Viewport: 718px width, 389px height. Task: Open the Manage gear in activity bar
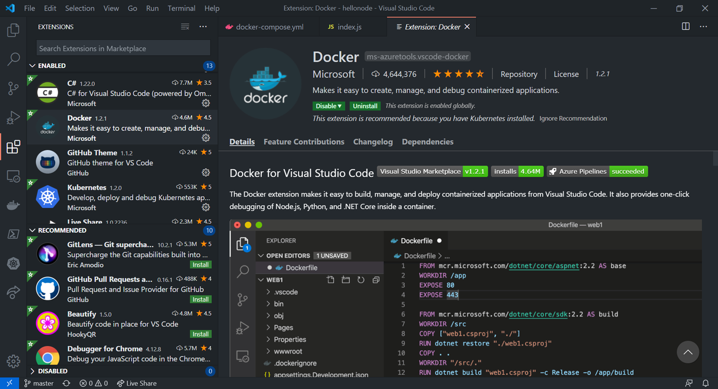13,361
